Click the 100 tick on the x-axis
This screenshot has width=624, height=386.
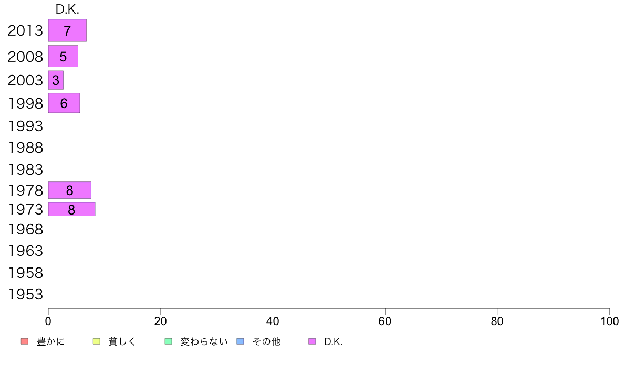pyautogui.click(x=609, y=321)
